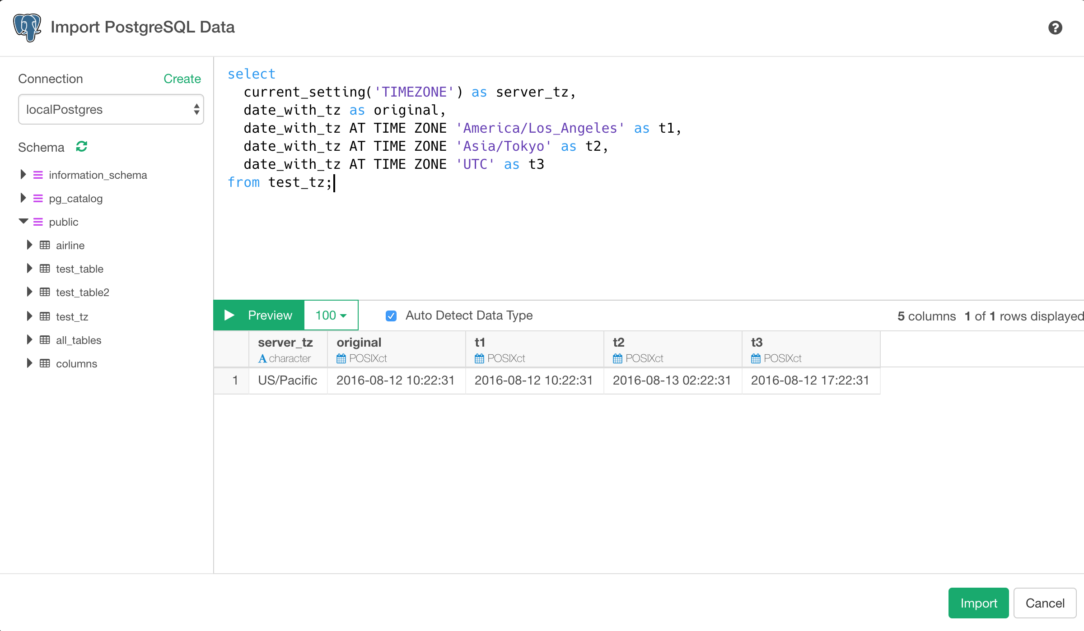The height and width of the screenshot is (631, 1084).
Task: Select the row limit 100 dropdown
Action: pyautogui.click(x=329, y=315)
